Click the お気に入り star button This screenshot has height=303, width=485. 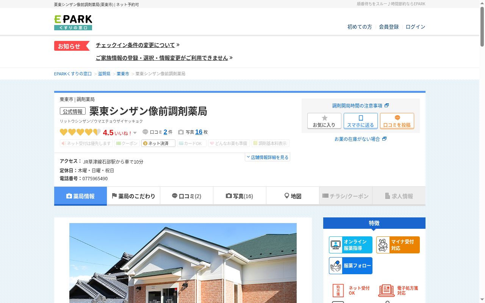(324, 121)
